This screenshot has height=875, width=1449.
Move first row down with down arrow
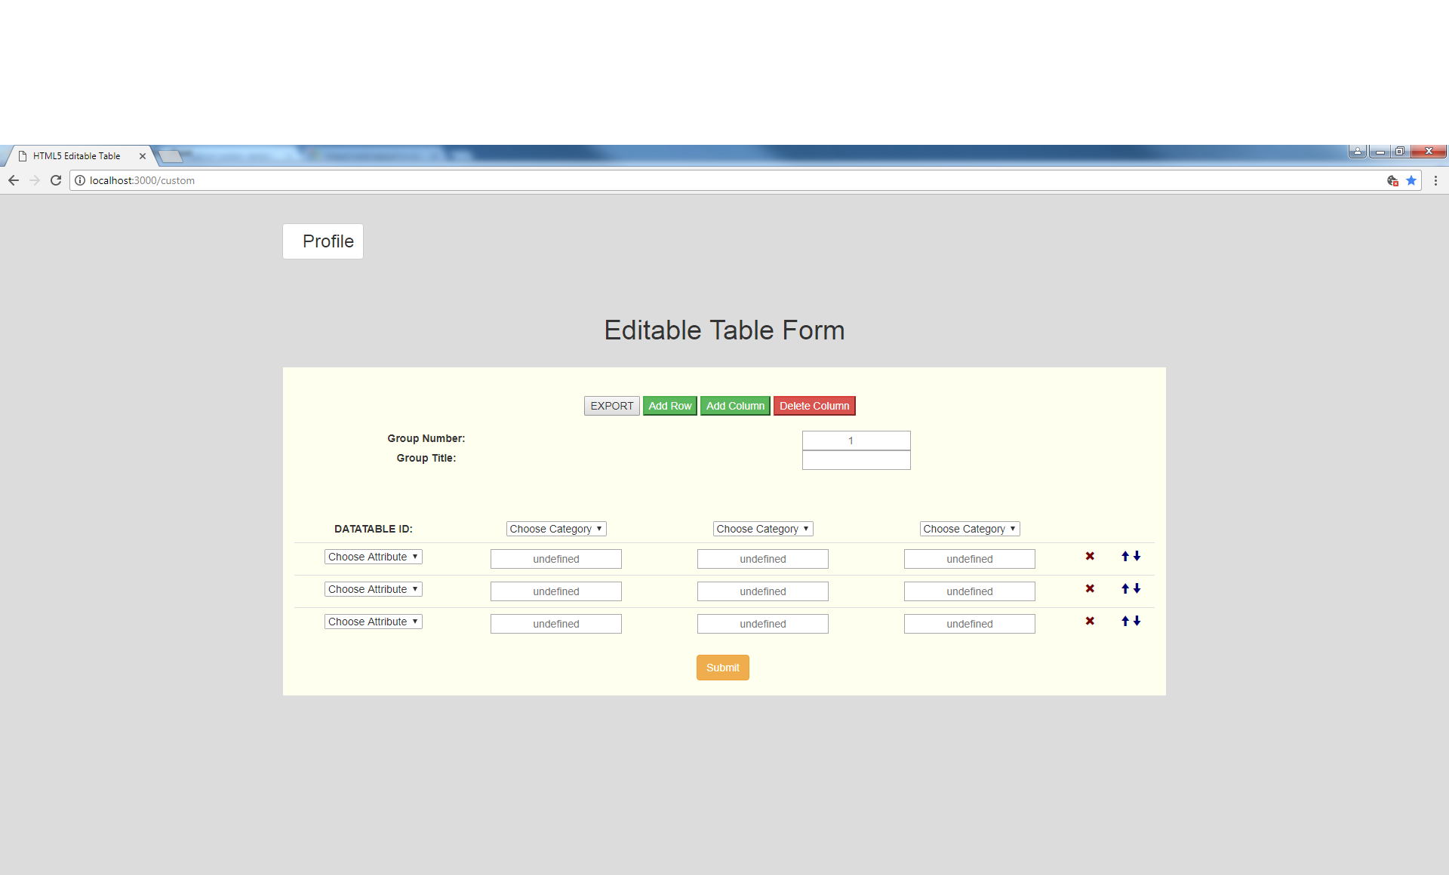1137,556
